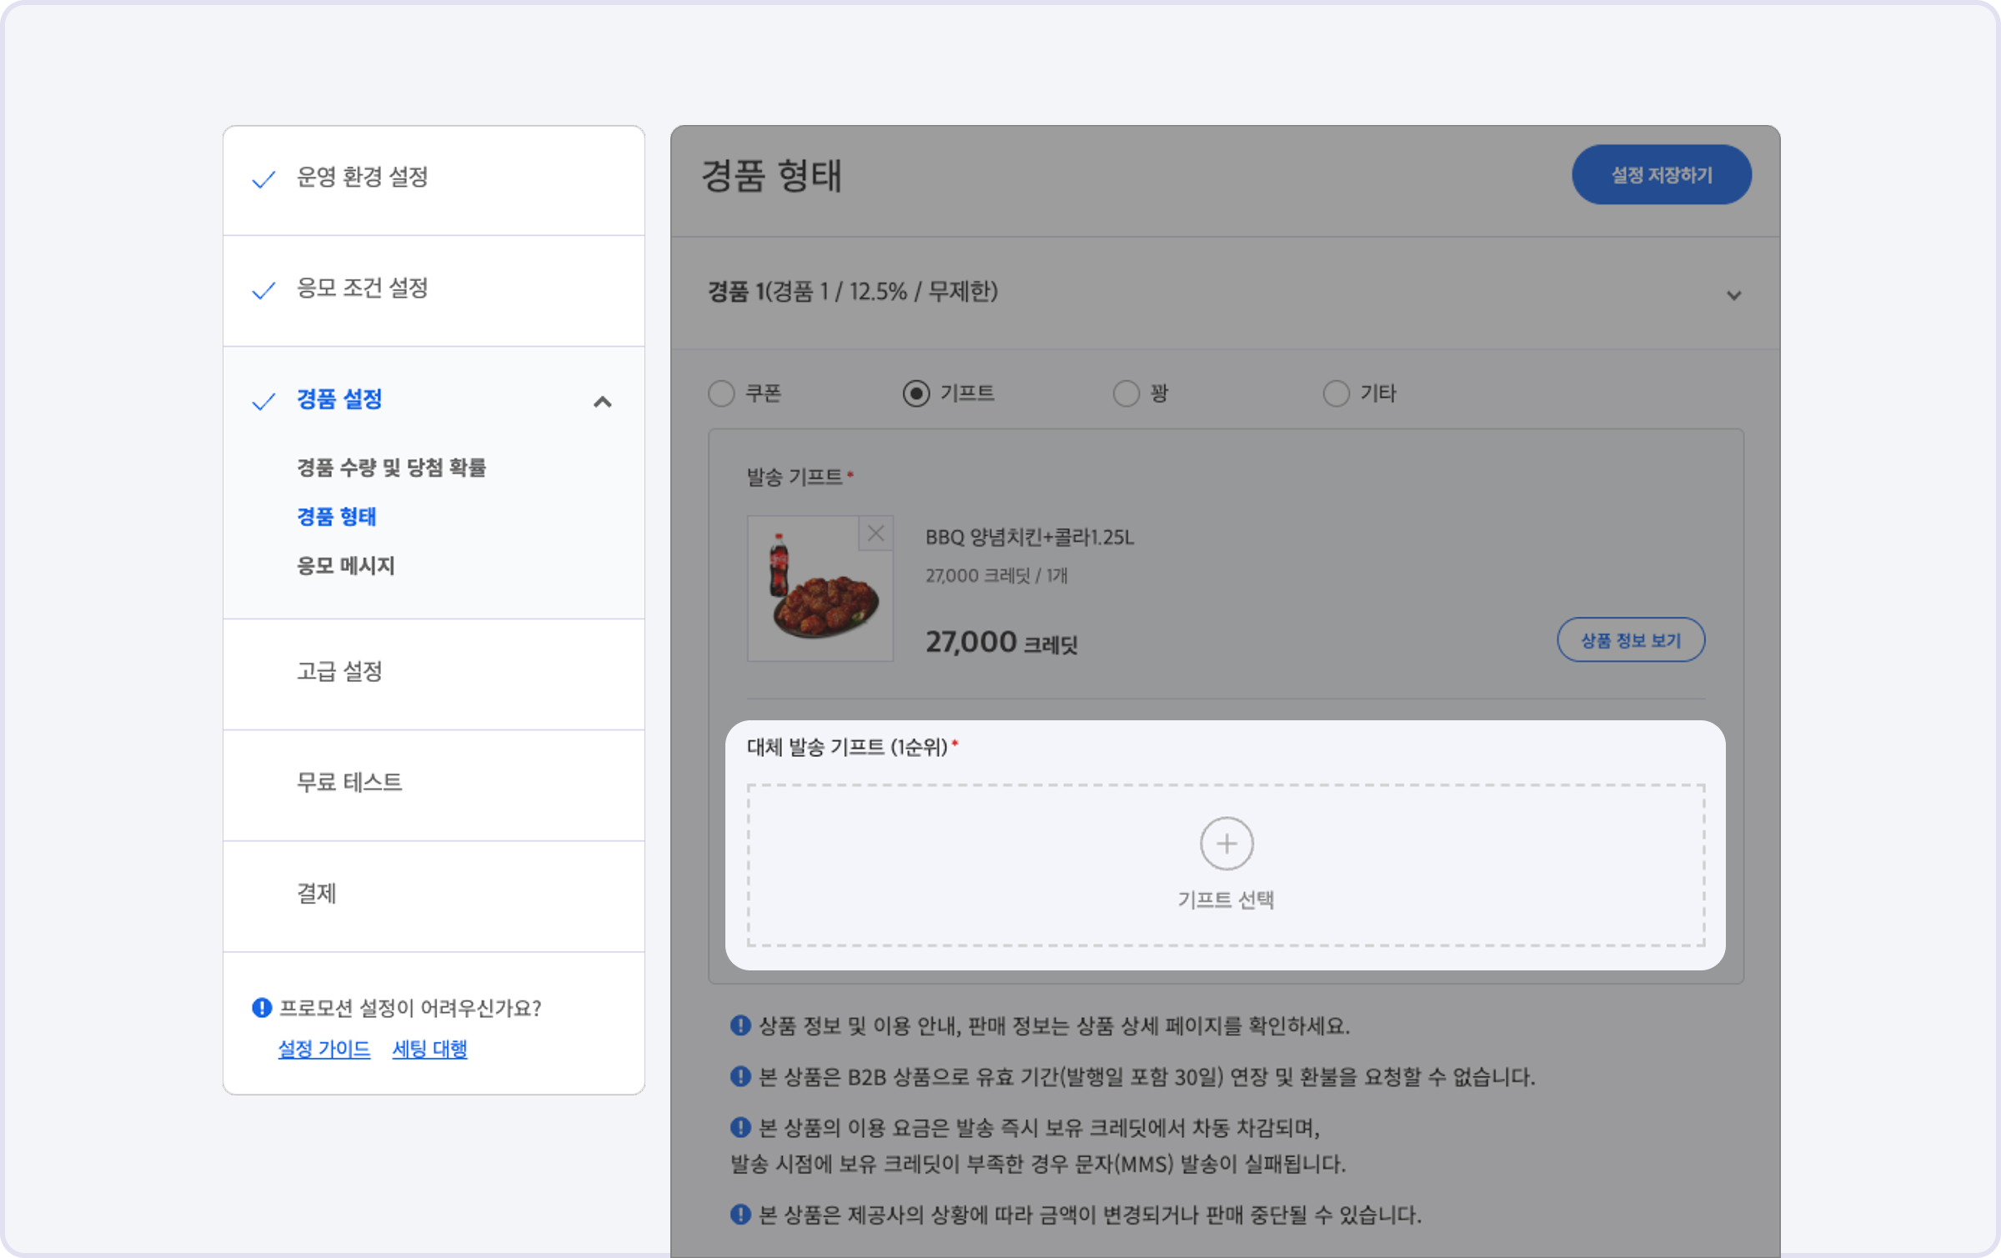The width and height of the screenshot is (2001, 1258).
Task: Open the 무료 테스트 menu
Action: pos(349,782)
